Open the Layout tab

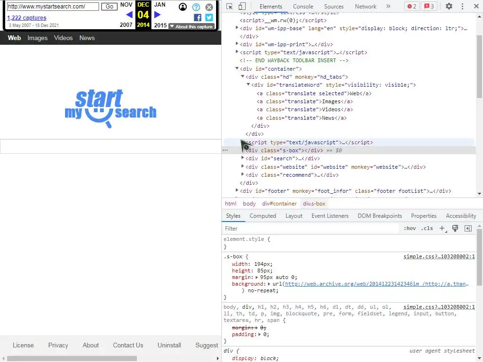pyautogui.click(x=294, y=216)
